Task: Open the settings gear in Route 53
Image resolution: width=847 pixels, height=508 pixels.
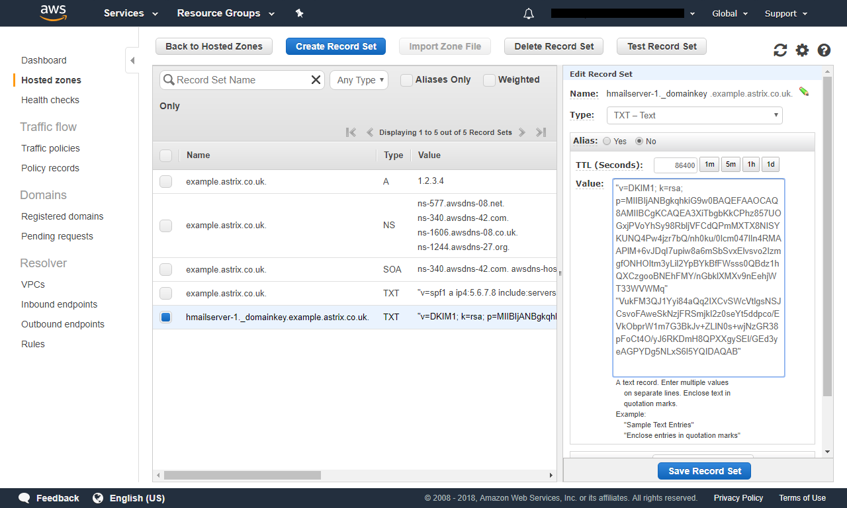Action: click(x=802, y=50)
